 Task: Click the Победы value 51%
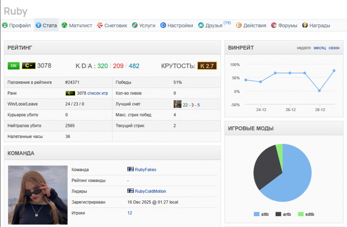(178, 83)
